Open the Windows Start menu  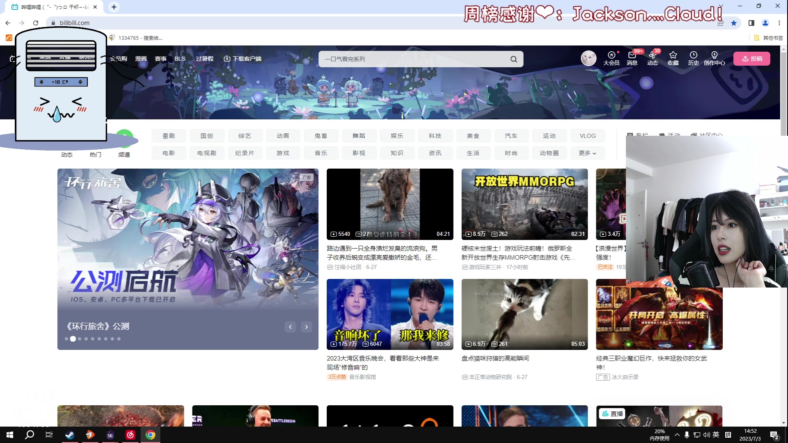10,435
